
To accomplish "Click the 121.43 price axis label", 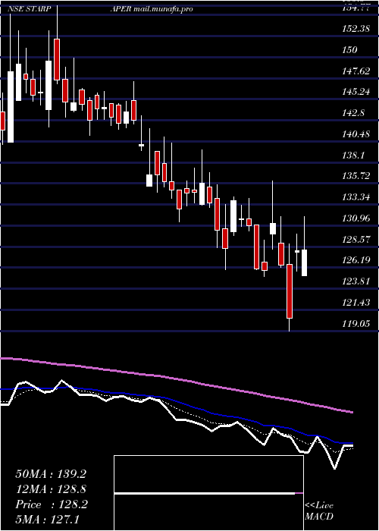I will point(355,303).
